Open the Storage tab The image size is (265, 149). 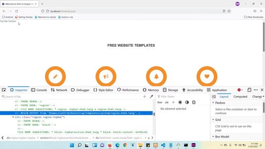(170, 90)
